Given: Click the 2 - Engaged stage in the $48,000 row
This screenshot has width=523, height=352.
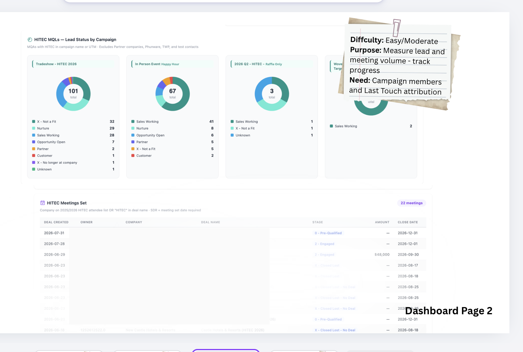Looking at the screenshot, I should pos(324,255).
